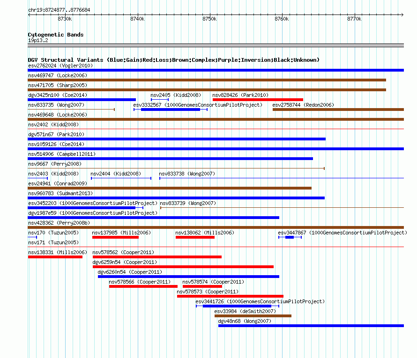Select the nsv2405 (Kidd2008) variant label
The image size is (417, 358).
click(176, 95)
